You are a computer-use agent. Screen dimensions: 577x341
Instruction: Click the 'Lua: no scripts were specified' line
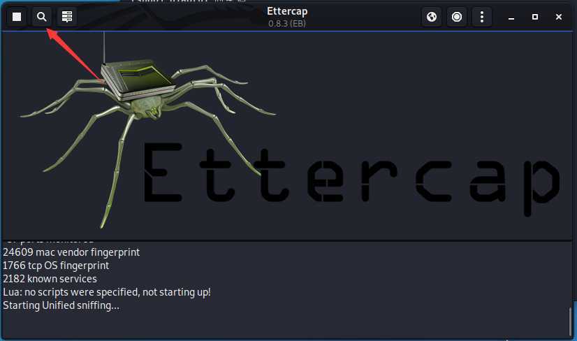[107, 292]
